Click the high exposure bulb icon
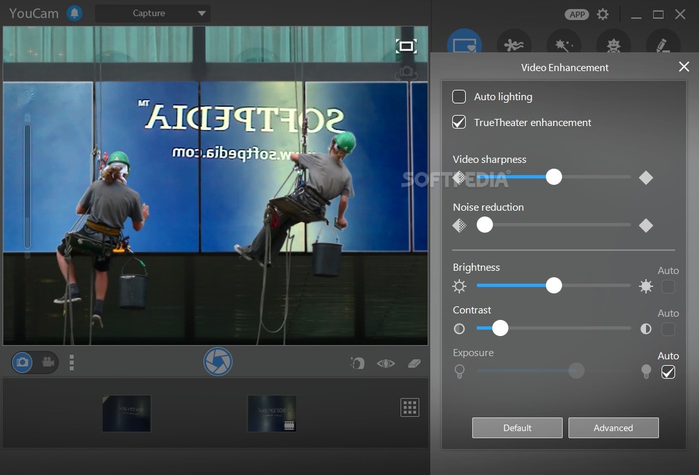 point(646,371)
